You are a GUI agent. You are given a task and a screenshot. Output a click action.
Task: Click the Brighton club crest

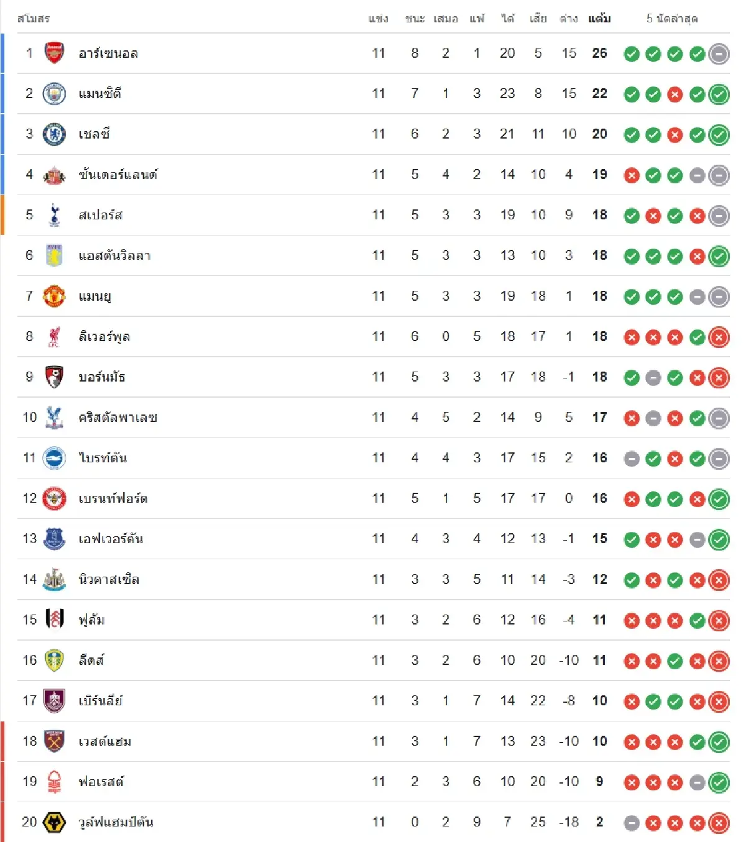click(x=54, y=459)
